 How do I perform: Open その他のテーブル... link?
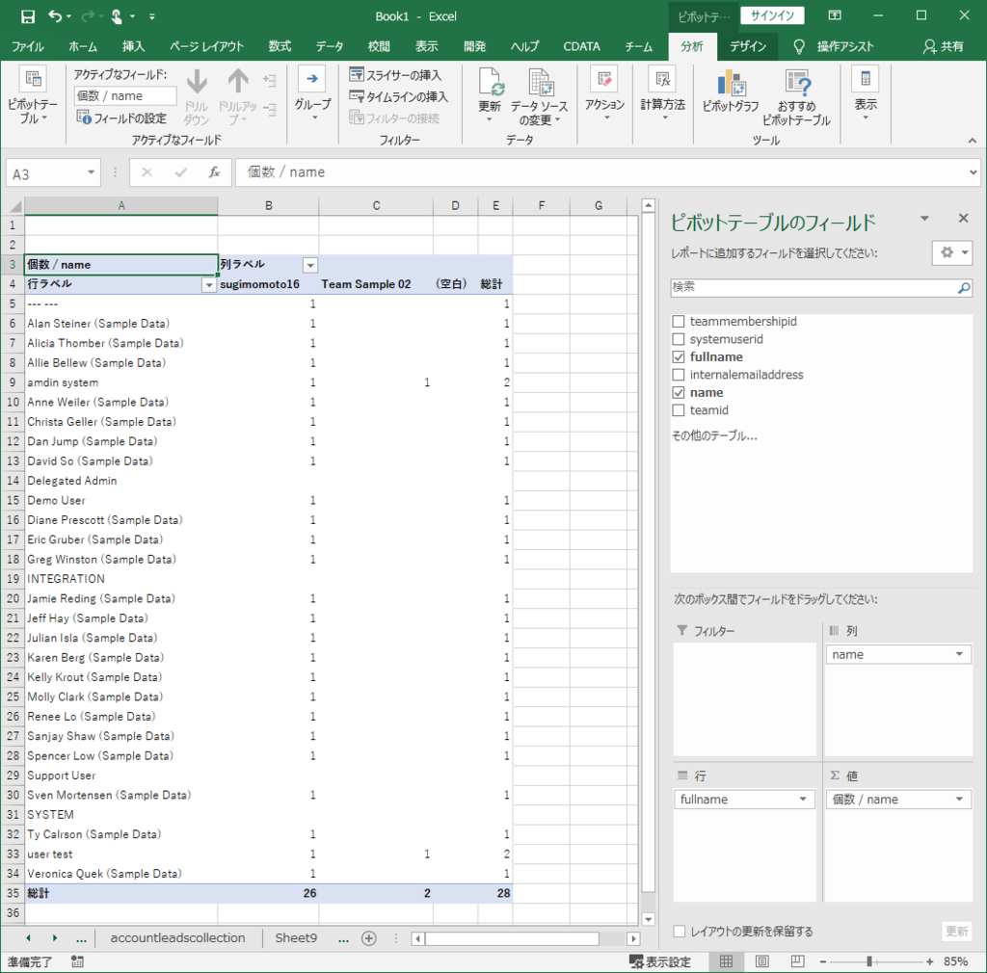(714, 435)
